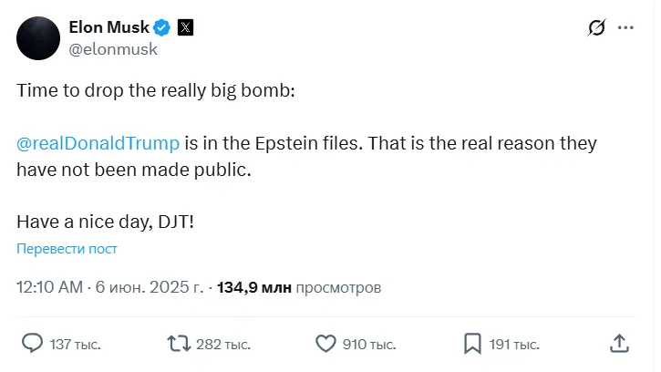Like the post with heart icon
Viewport: 661px width, 372px height.
click(325, 344)
